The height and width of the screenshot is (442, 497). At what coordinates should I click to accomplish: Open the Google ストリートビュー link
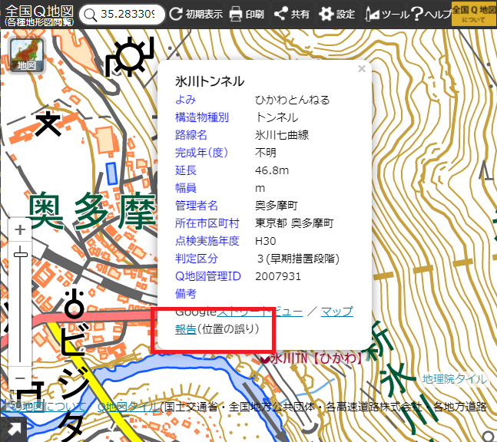260,312
